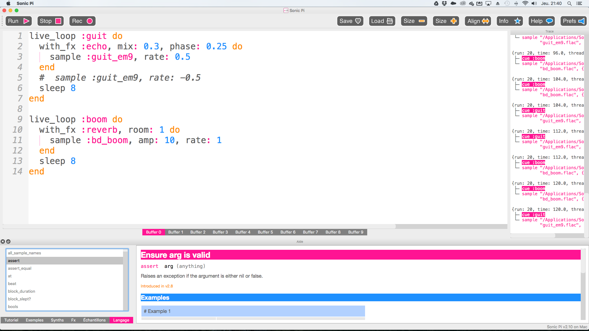
Task: Switch to Buffer 3 tab
Action: 220,232
